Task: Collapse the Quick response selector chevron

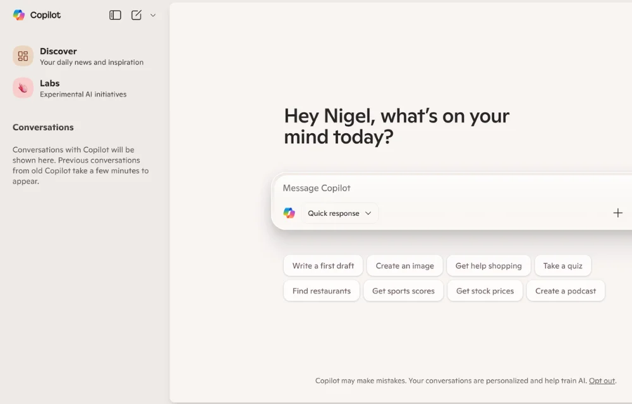Action: point(368,213)
